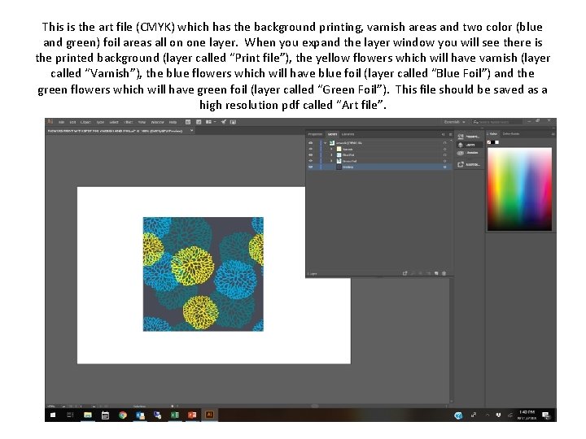The height and width of the screenshot is (439, 586).
Task: Select the Blue Foil layer thumbnail
Action: 339,155
